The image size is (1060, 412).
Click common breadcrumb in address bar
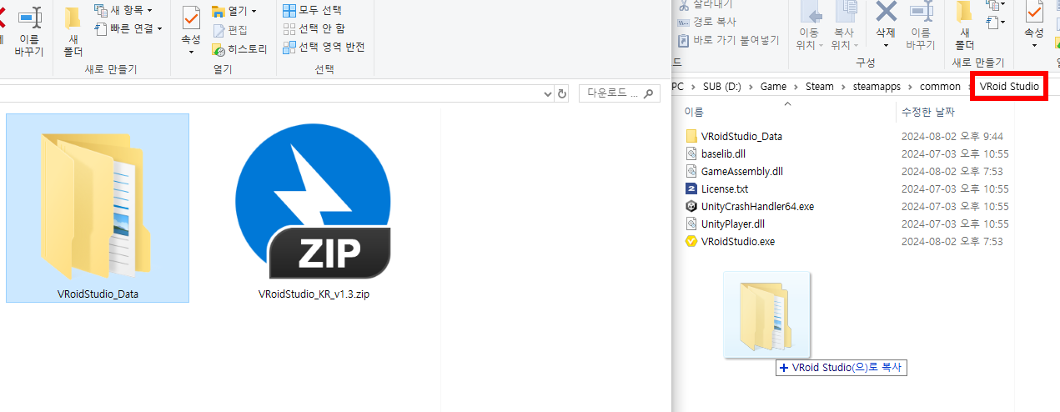(x=940, y=87)
